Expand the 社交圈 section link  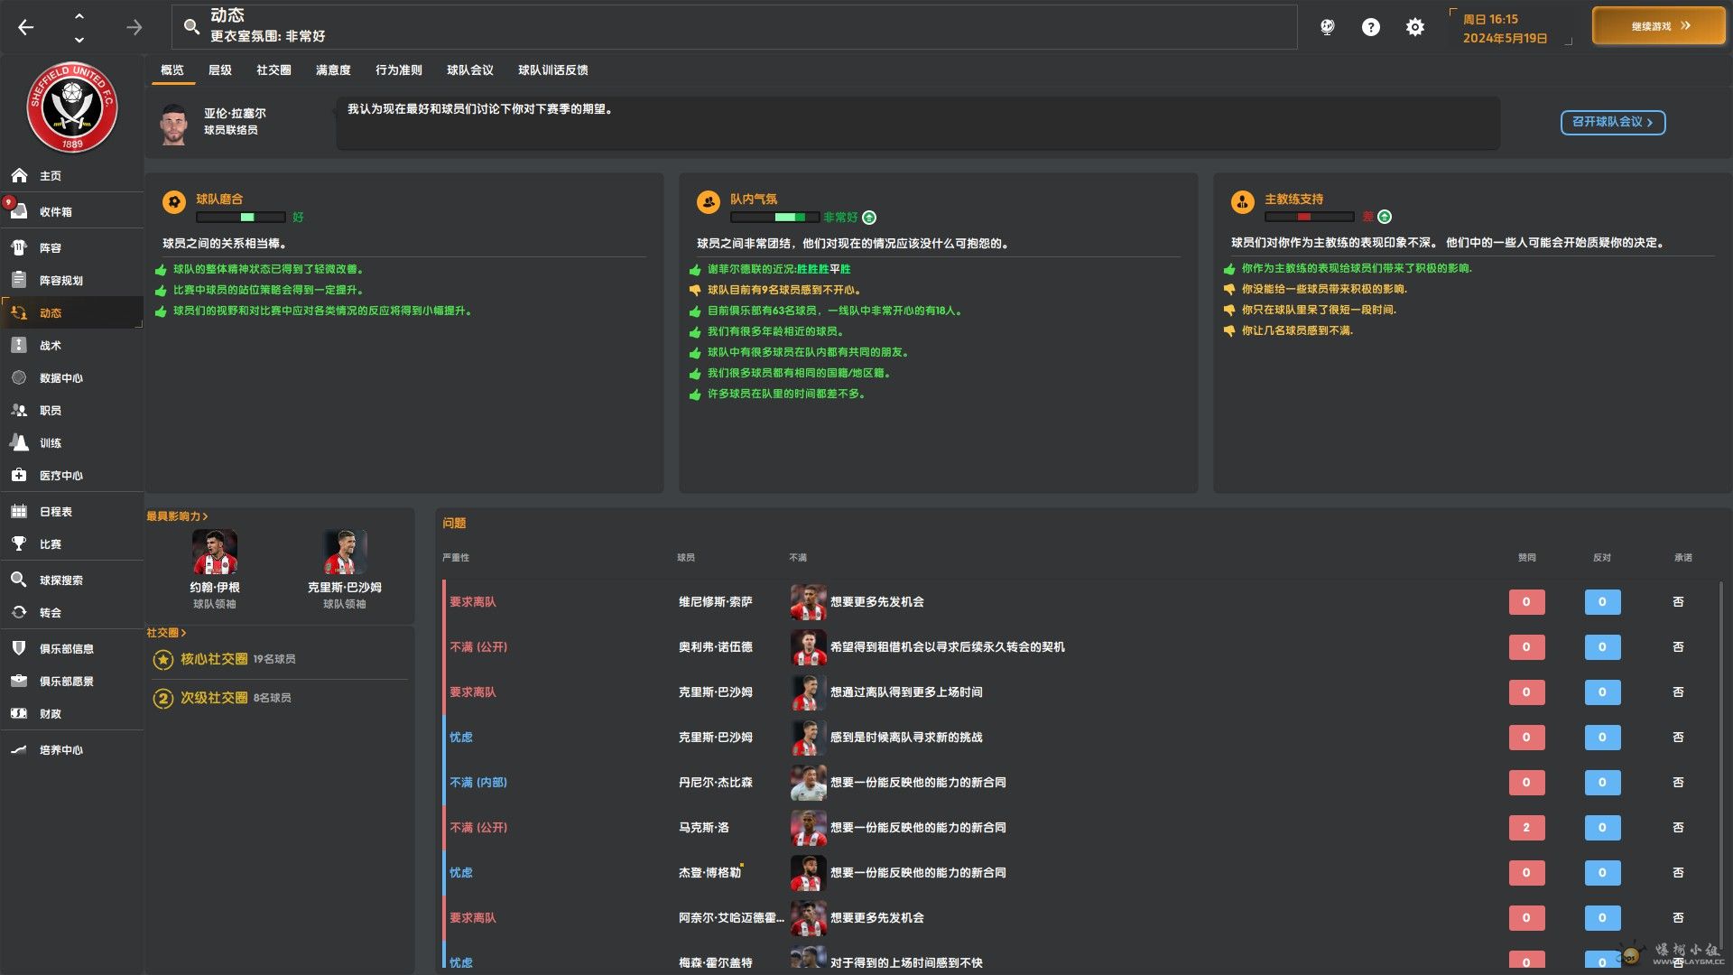[x=166, y=633]
